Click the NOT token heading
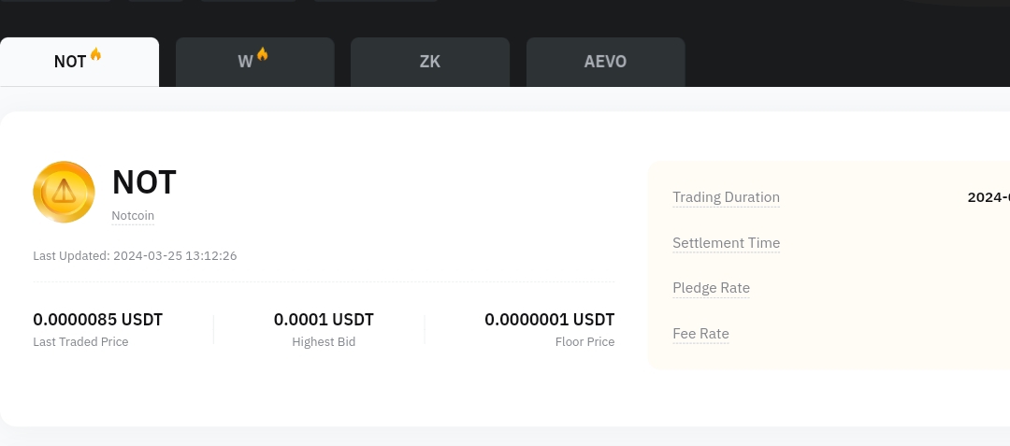 [x=144, y=182]
